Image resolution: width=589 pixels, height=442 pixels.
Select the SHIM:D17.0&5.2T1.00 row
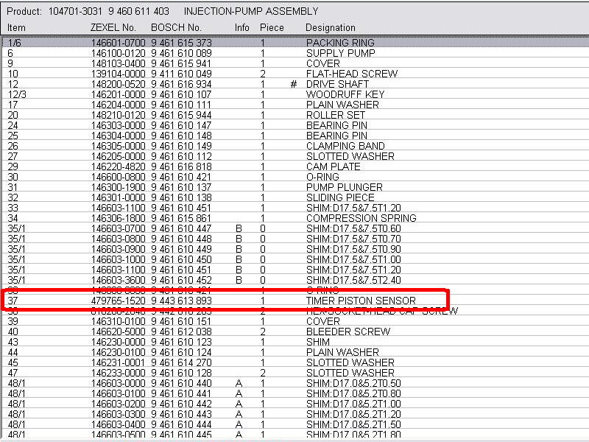tap(295, 404)
